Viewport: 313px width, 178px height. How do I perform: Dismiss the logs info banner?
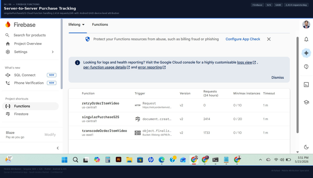(x=278, y=78)
